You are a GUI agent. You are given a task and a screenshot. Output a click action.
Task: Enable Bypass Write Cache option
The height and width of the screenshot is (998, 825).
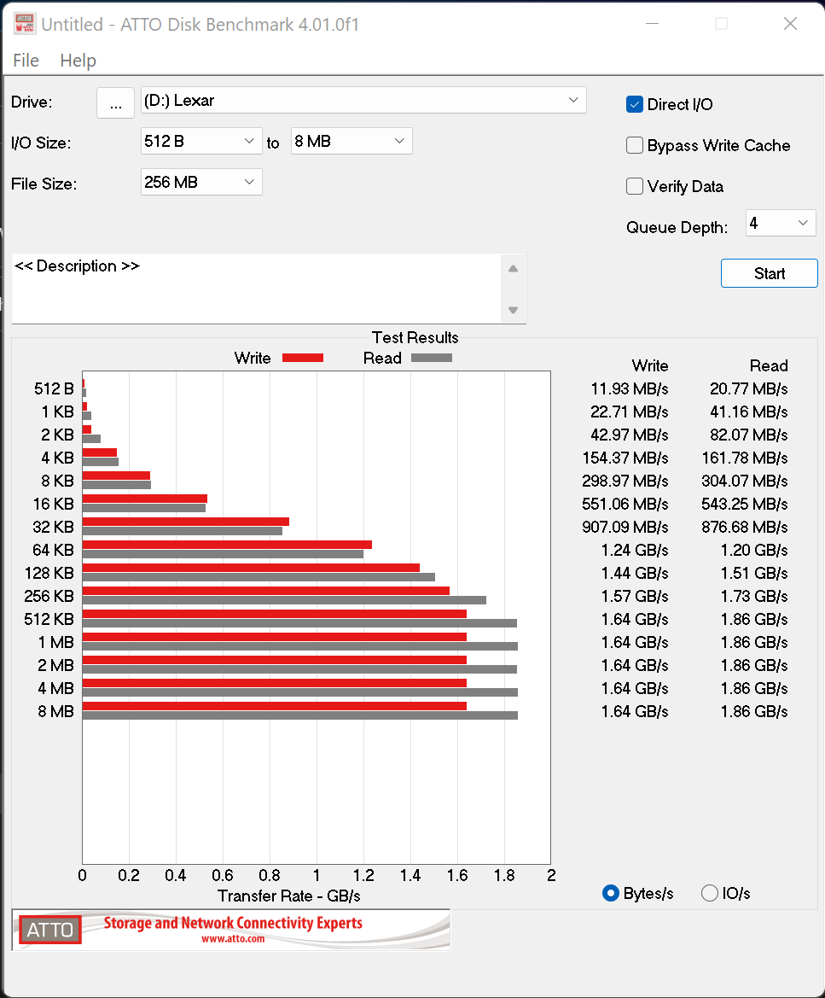pos(635,145)
